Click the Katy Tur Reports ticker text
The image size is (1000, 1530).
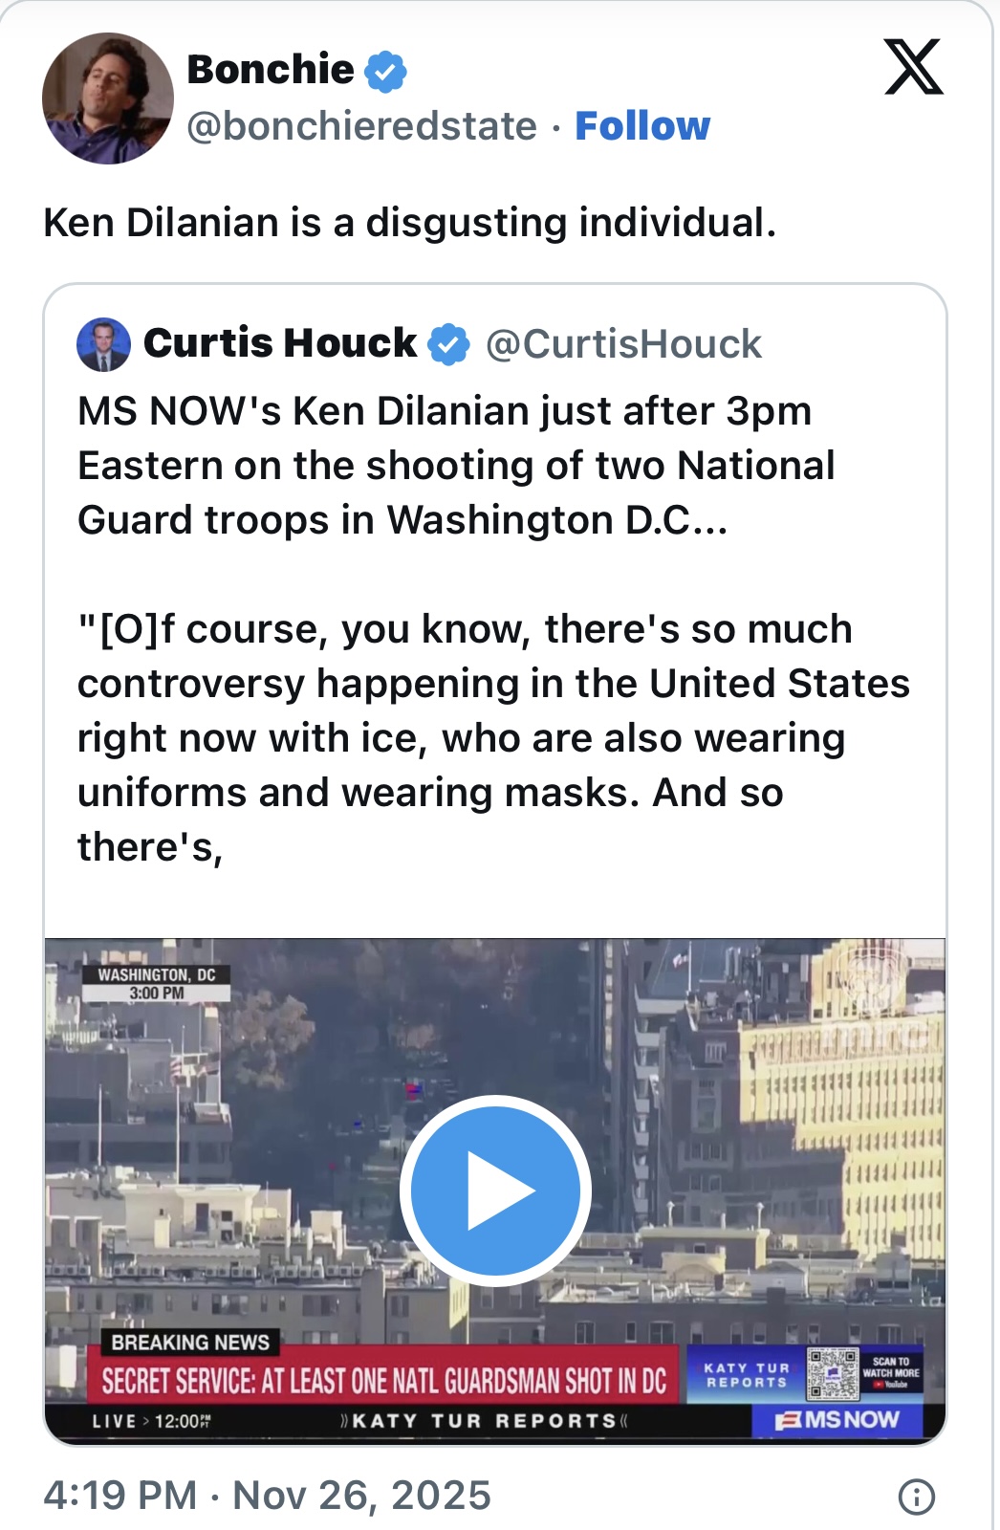coord(485,1421)
